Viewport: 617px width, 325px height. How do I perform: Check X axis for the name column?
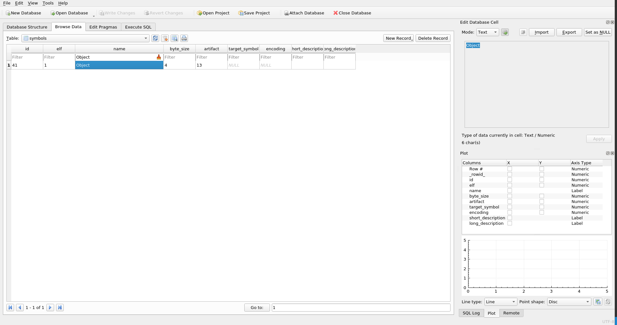pos(510,191)
